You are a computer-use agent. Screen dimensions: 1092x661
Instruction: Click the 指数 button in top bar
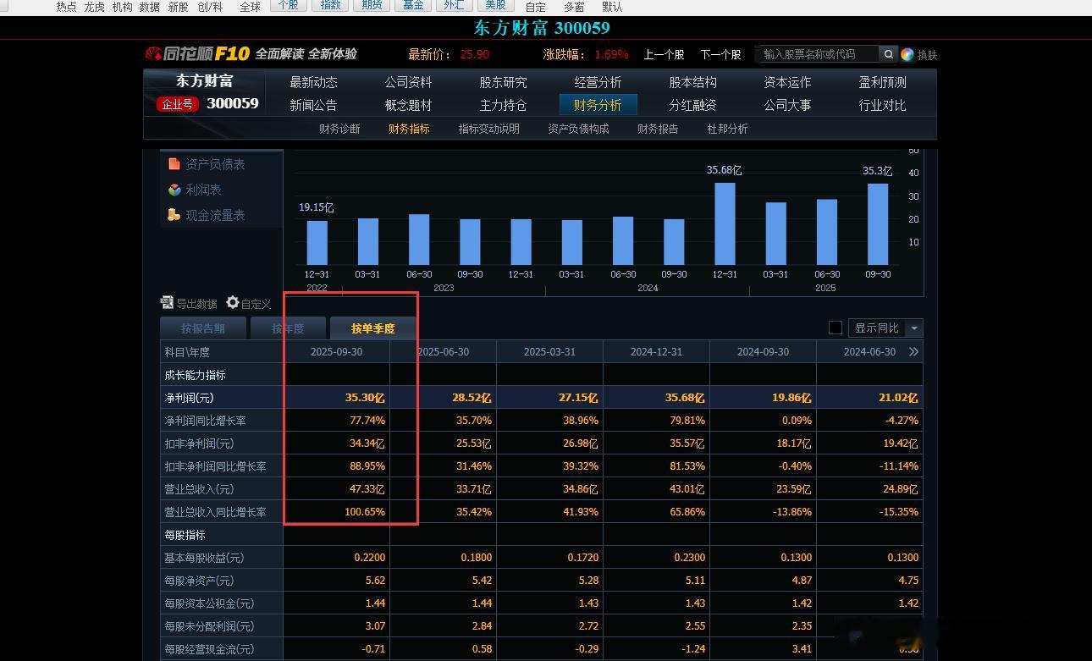pyautogui.click(x=330, y=5)
